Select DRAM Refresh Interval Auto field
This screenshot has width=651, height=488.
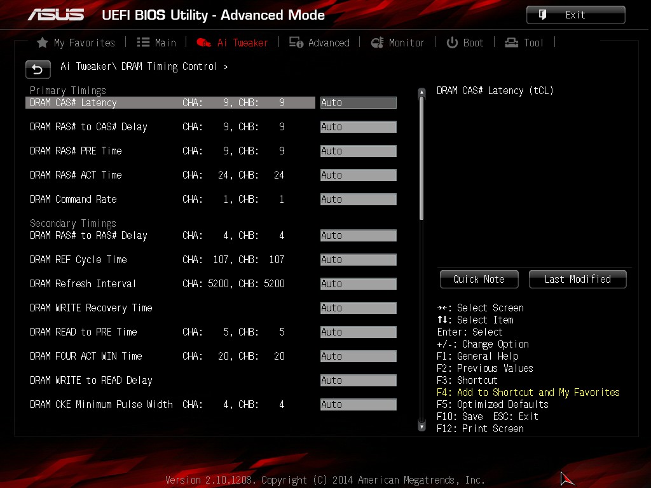359,284
